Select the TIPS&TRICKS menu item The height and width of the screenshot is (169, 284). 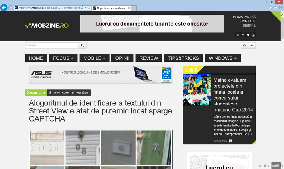tap(183, 58)
